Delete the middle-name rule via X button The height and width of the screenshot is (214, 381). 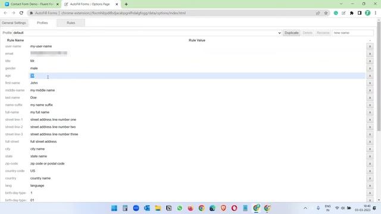click(x=370, y=90)
